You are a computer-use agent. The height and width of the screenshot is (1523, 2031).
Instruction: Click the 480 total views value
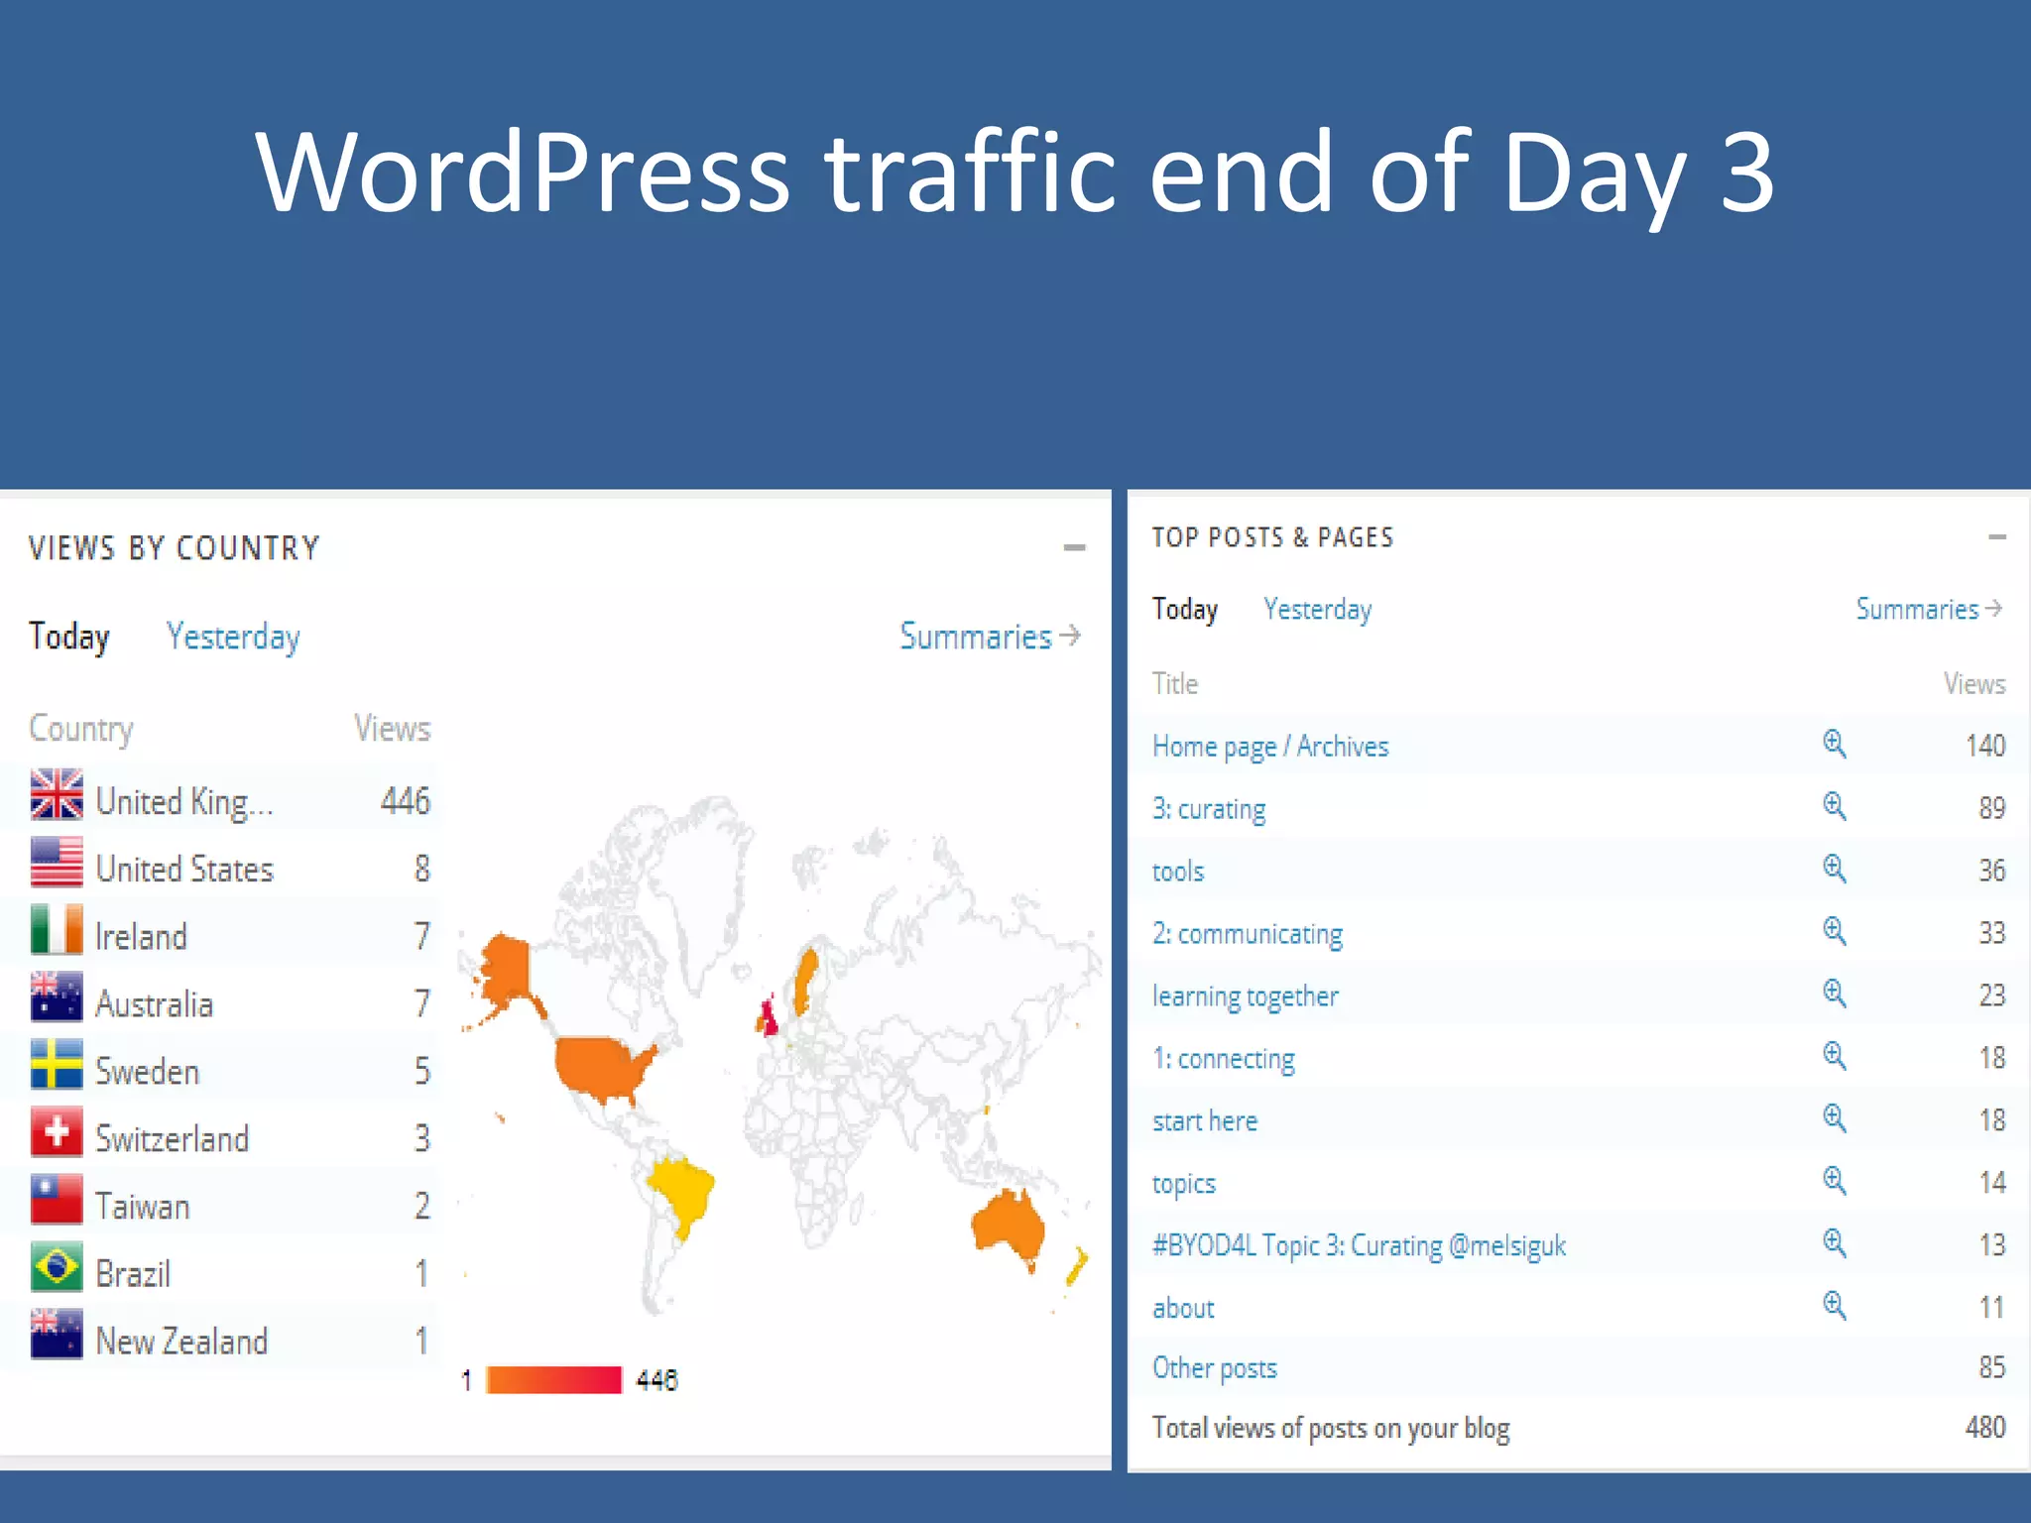tap(1985, 1428)
